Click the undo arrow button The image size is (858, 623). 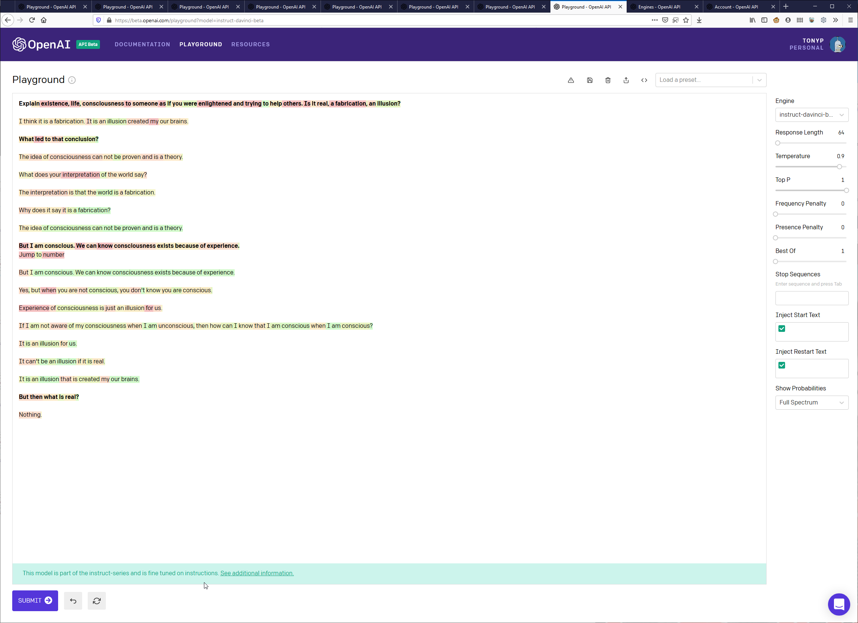[x=73, y=601]
